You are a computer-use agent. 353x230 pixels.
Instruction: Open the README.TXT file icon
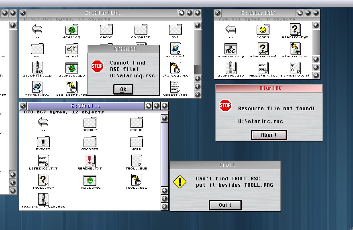point(90,161)
